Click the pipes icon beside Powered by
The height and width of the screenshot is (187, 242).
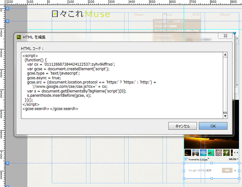coord(186,159)
